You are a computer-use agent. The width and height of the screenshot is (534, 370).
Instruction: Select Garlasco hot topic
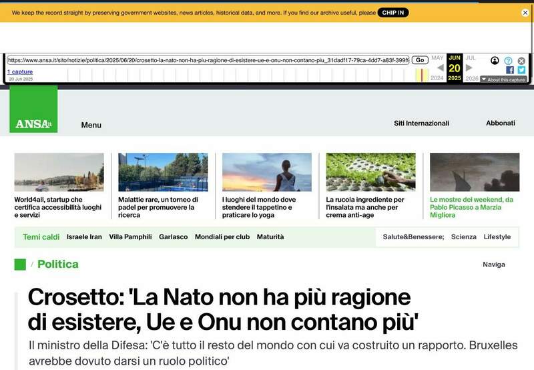click(174, 237)
